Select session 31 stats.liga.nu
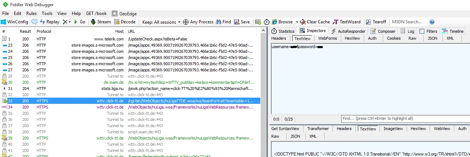 tap(130, 89)
